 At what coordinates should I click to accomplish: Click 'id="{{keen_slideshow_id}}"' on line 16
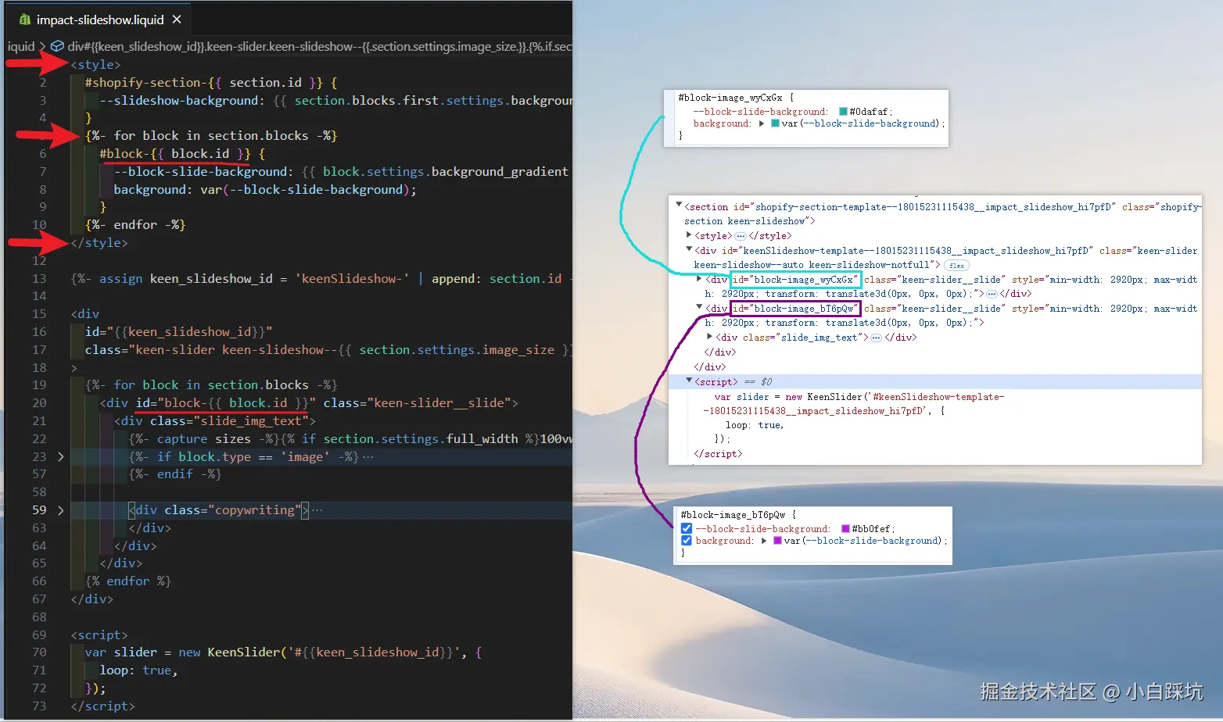click(x=178, y=332)
